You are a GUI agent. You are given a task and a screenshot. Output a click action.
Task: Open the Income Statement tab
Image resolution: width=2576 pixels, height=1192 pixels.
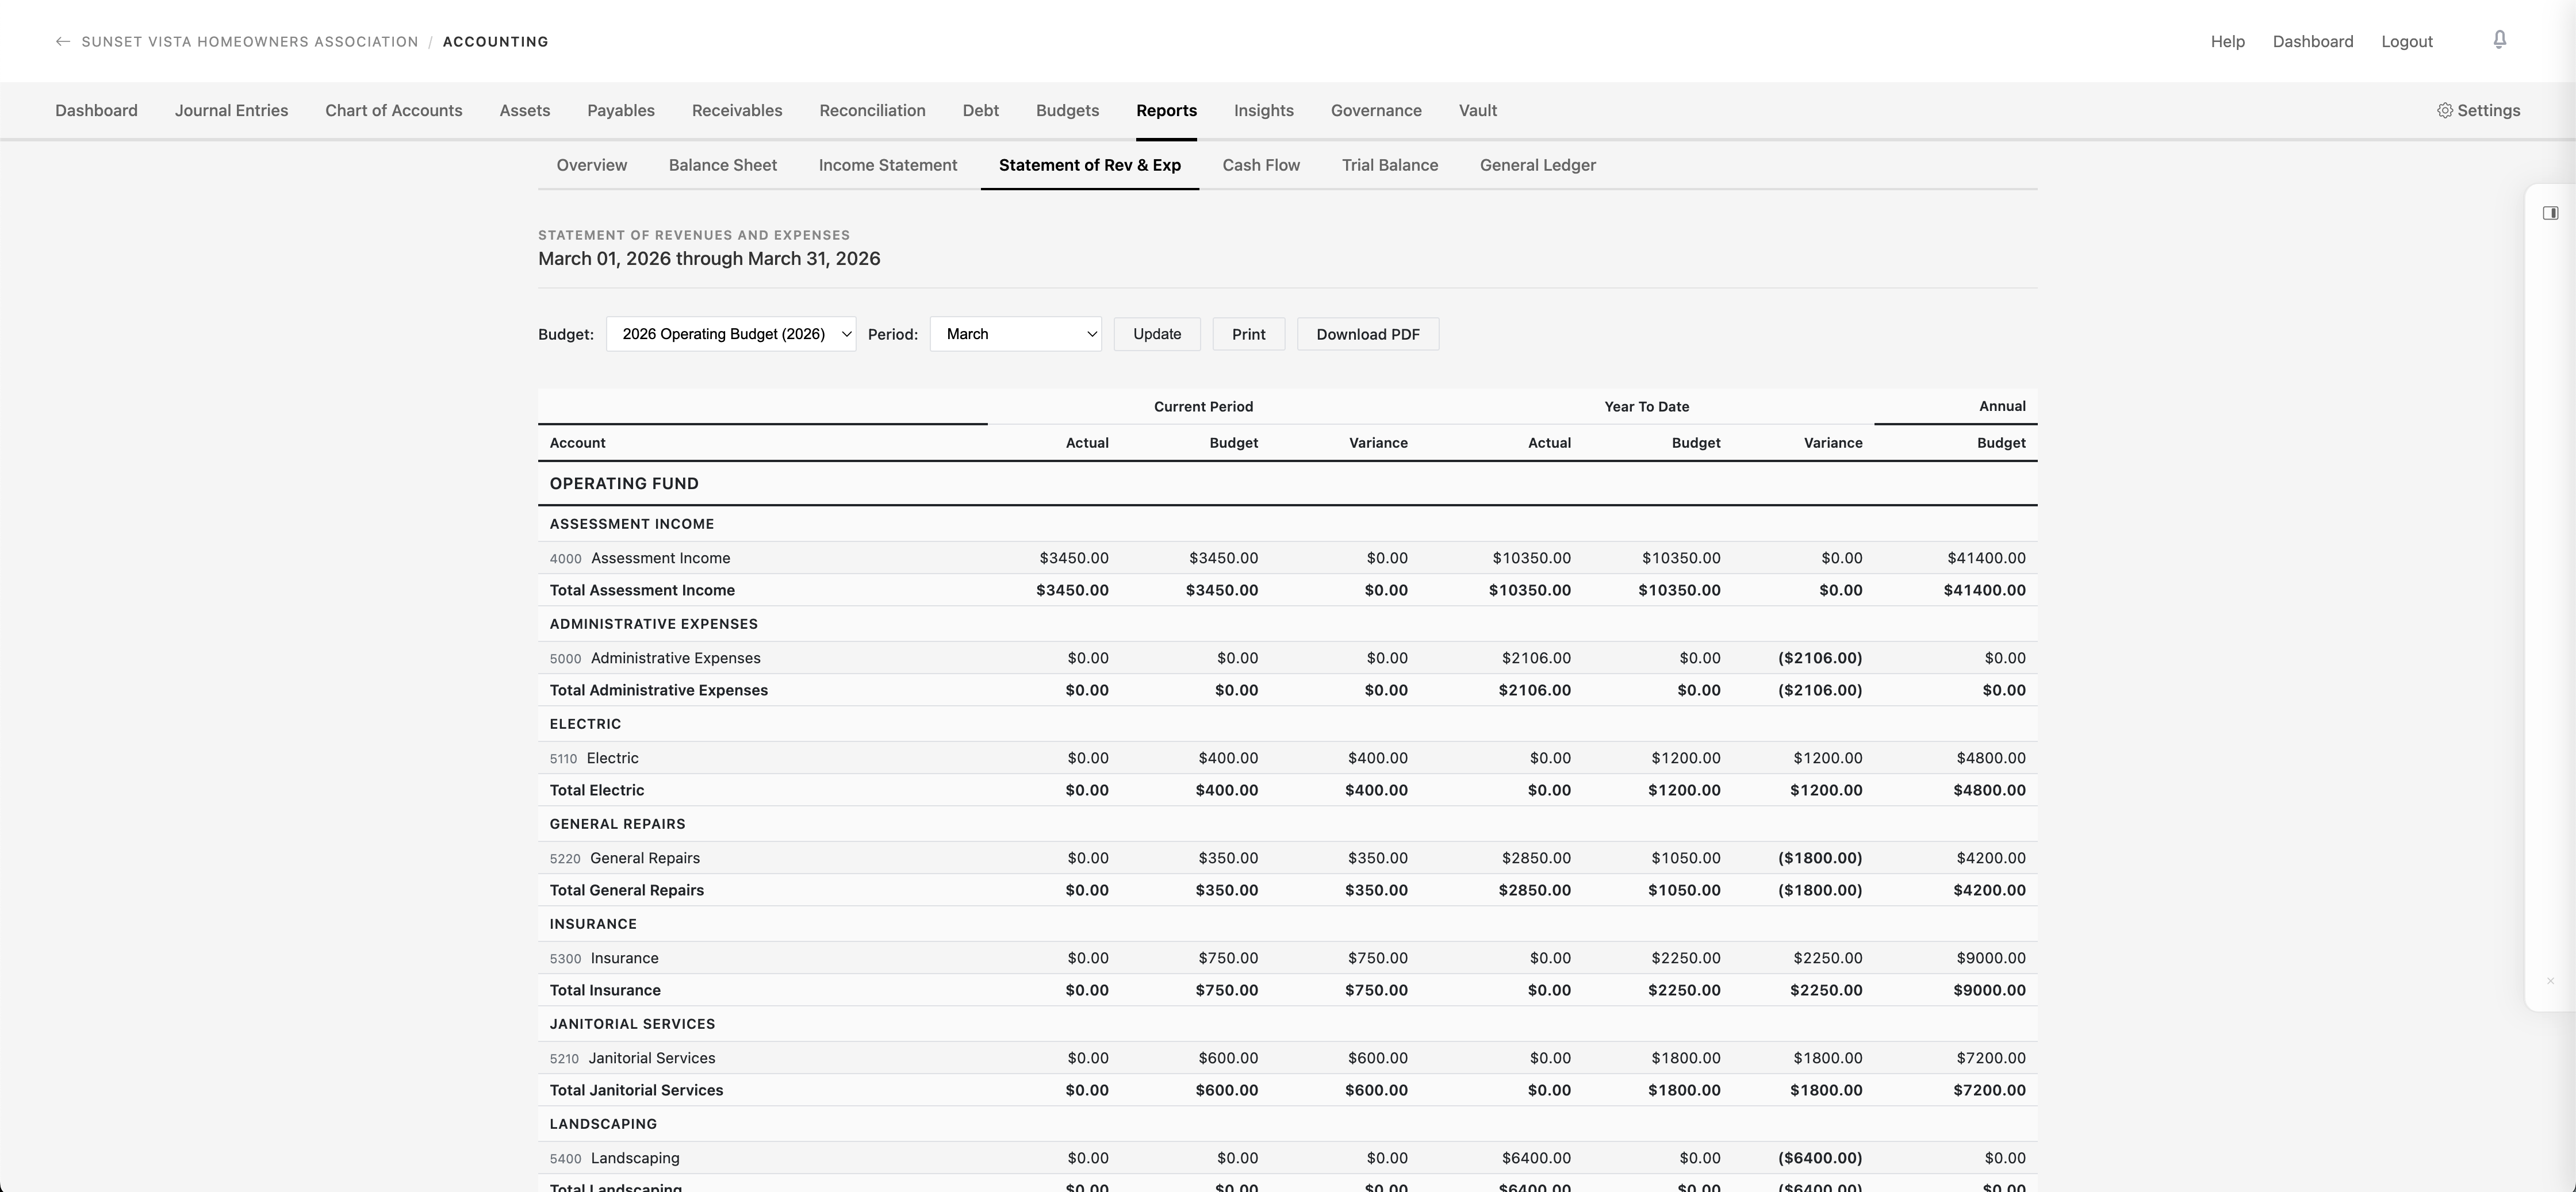(x=887, y=166)
